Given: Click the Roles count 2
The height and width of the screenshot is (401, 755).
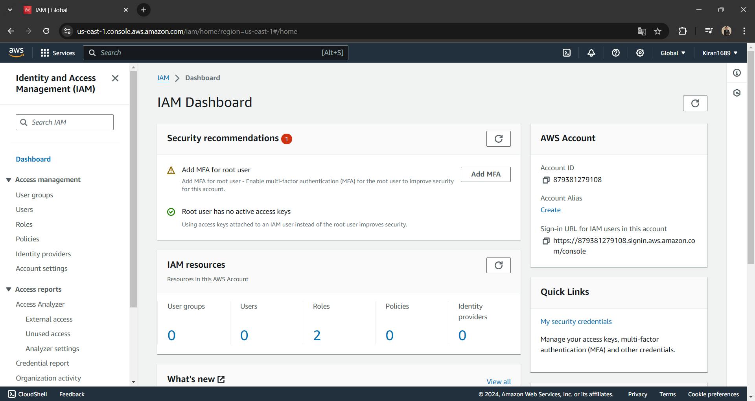Looking at the screenshot, I should (x=317, y=335).
